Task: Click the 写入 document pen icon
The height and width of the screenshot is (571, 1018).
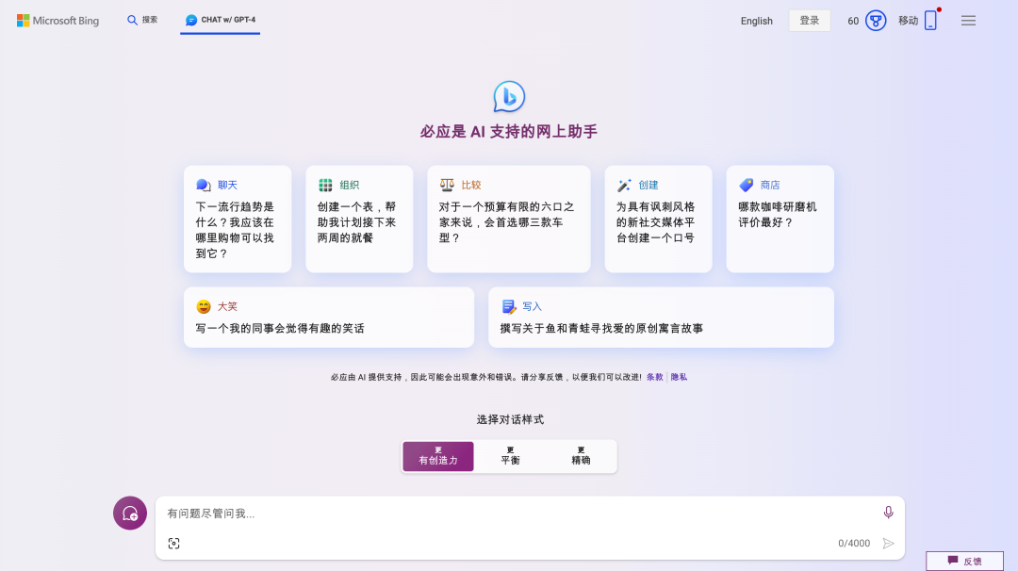Action: point(508,306)
